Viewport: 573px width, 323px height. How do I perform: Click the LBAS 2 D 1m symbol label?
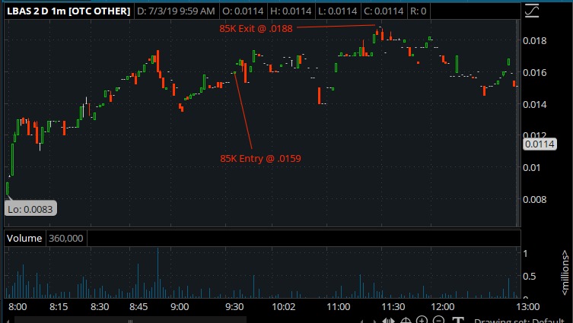tap(68, 11)
